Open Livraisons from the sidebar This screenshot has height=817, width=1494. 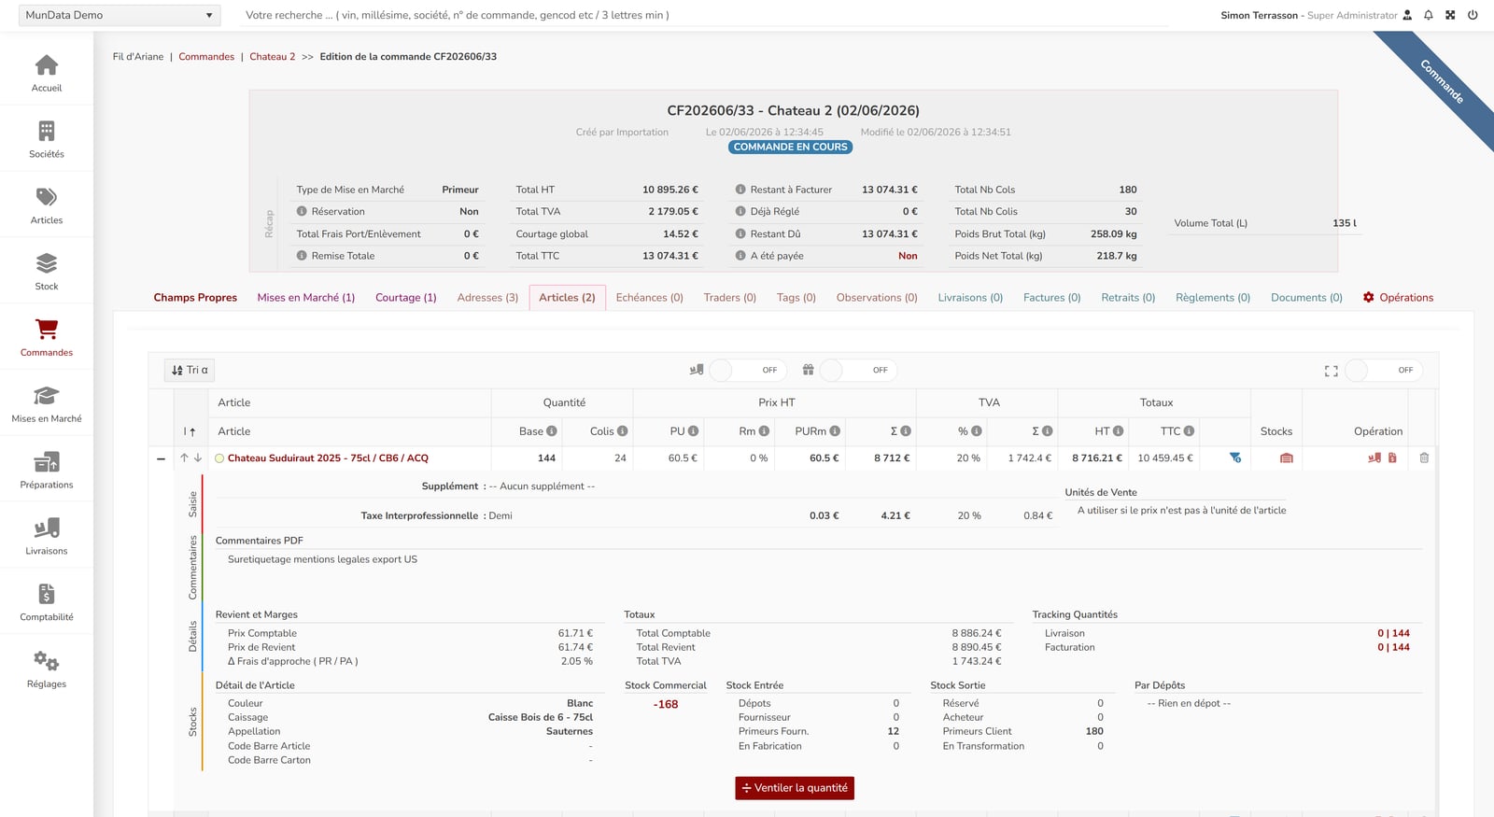(47, 537)
